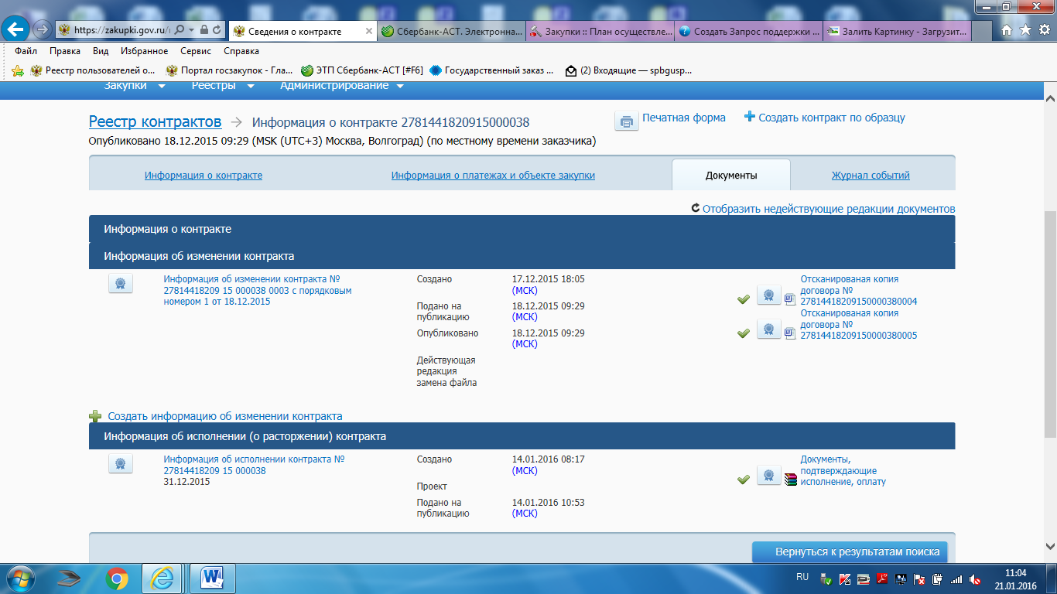
Task: Open the browser Home page icon
Action: pos(1007,30)
